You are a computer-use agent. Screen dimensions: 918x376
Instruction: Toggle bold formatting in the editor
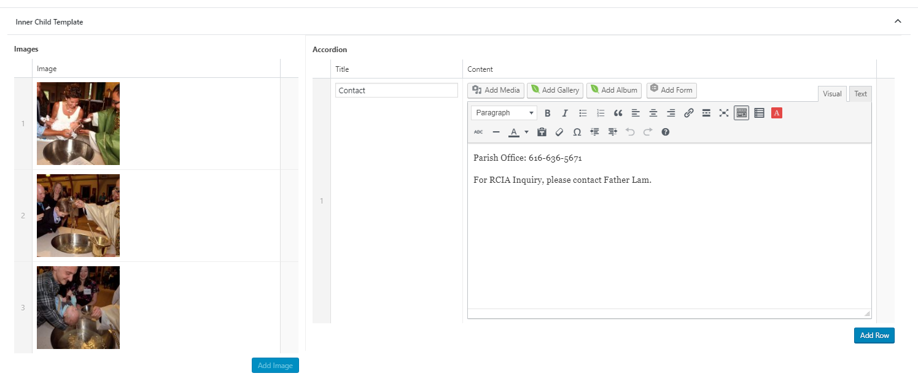tap(548, 113)
